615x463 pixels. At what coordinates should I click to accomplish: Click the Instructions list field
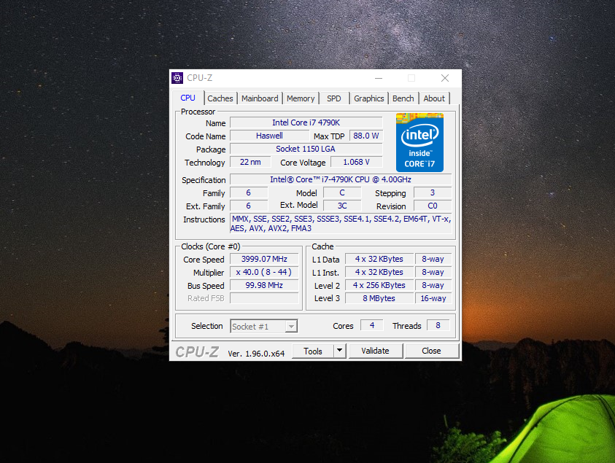(341, 223)
